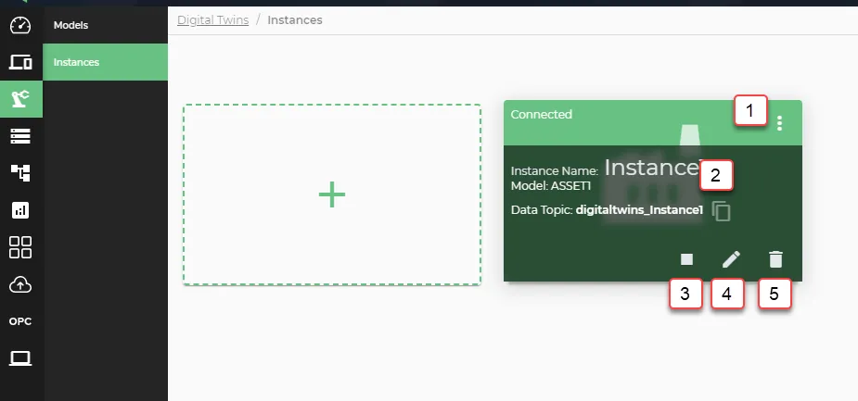Delete Instance1 with the trash icon
The height and width of the screenshot is (401, 858).
point(775,259)
